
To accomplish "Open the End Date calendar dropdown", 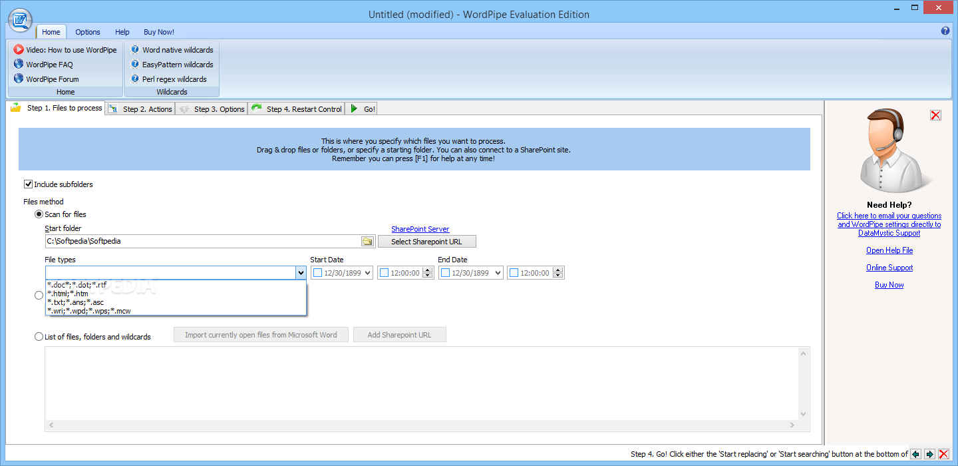I will tap(497, 273).
